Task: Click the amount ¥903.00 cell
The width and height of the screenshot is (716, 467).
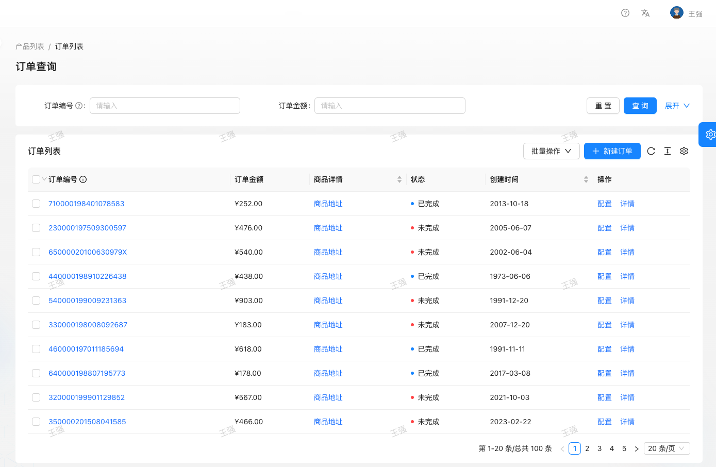Action: tap(248, 301)
